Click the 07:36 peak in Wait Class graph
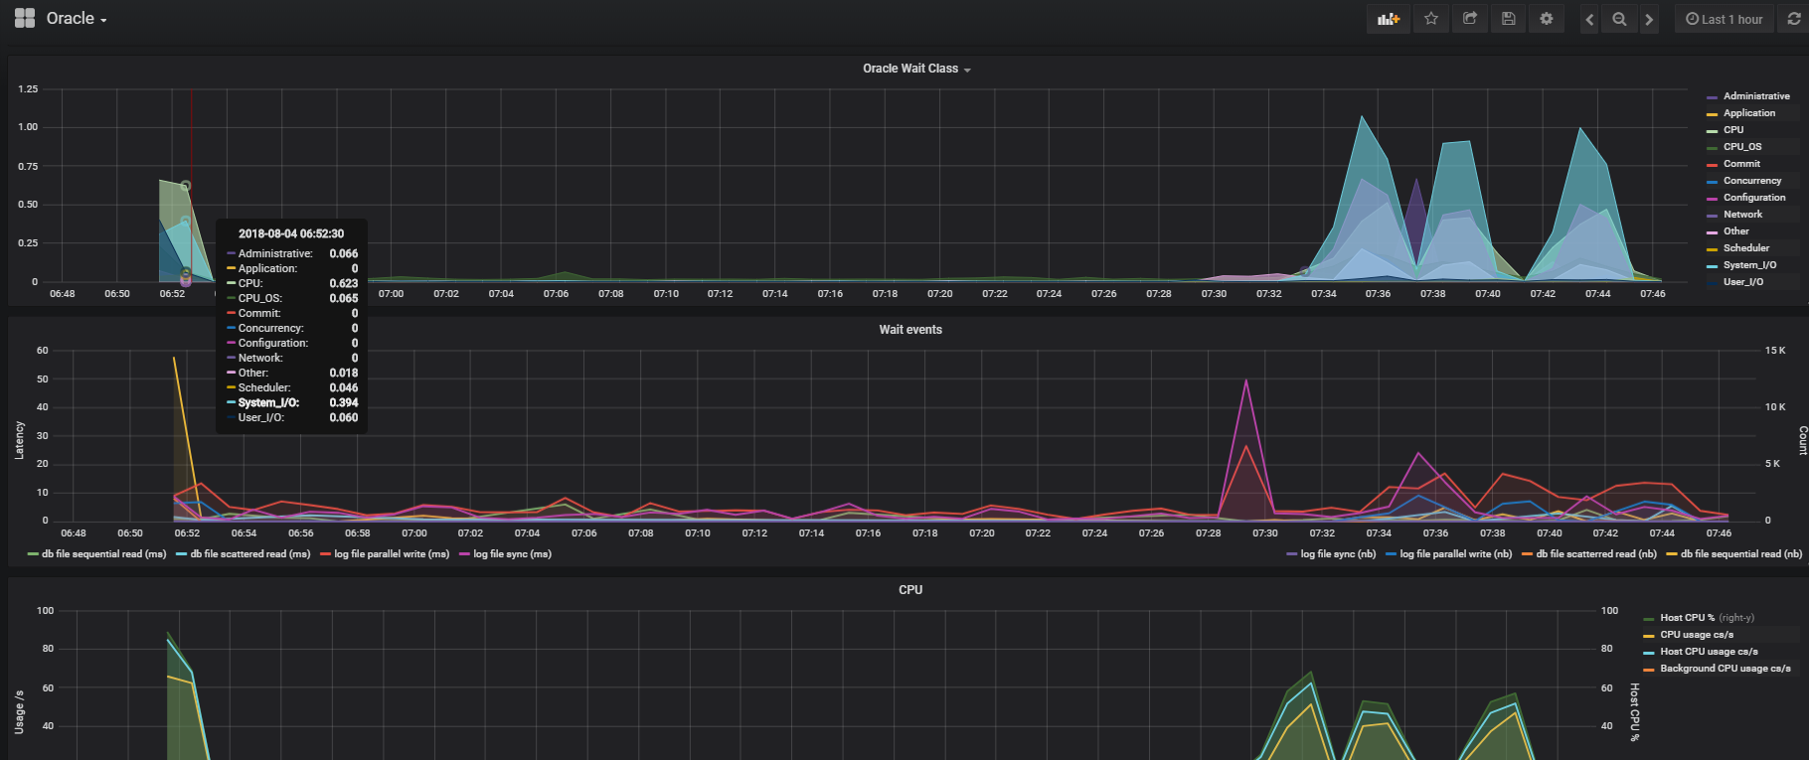The height and width of the screenshot is (760, 1809). tap(1363, 116)
